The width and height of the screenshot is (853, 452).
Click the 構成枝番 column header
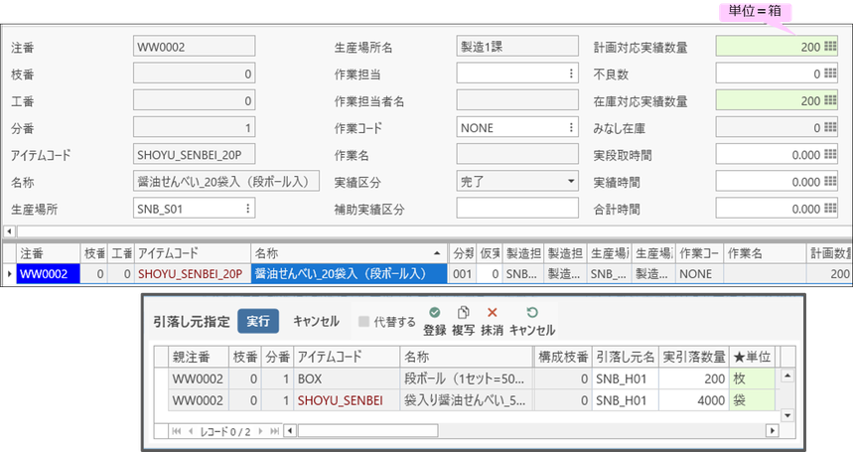(x=563, y=357)
